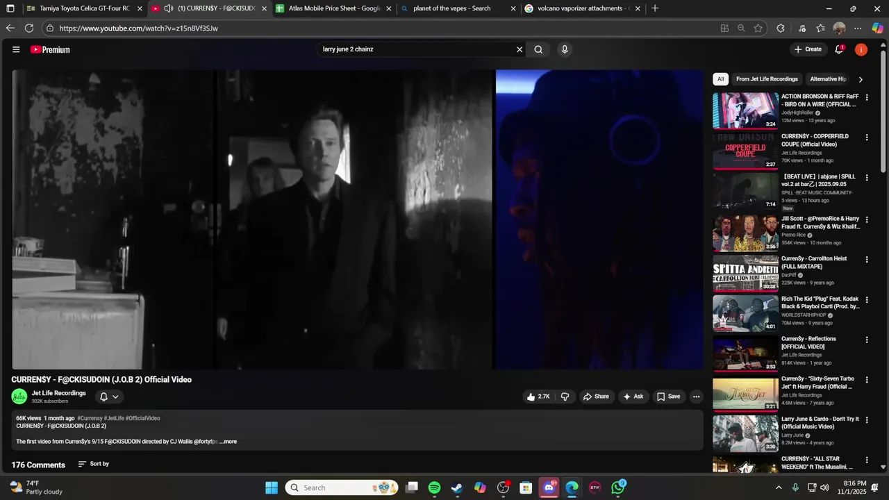Show hidden system tray icons chevron
889x500 pixels.
point(779,487)
